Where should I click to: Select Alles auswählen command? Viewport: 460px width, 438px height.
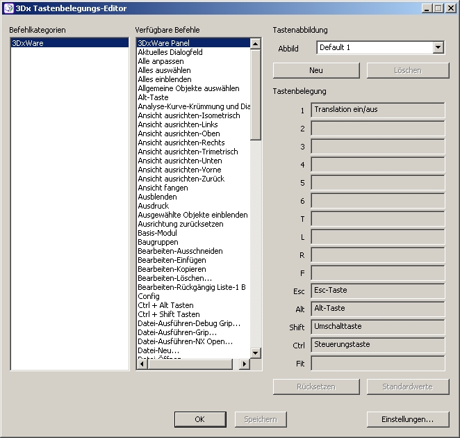tap(193, 70)
